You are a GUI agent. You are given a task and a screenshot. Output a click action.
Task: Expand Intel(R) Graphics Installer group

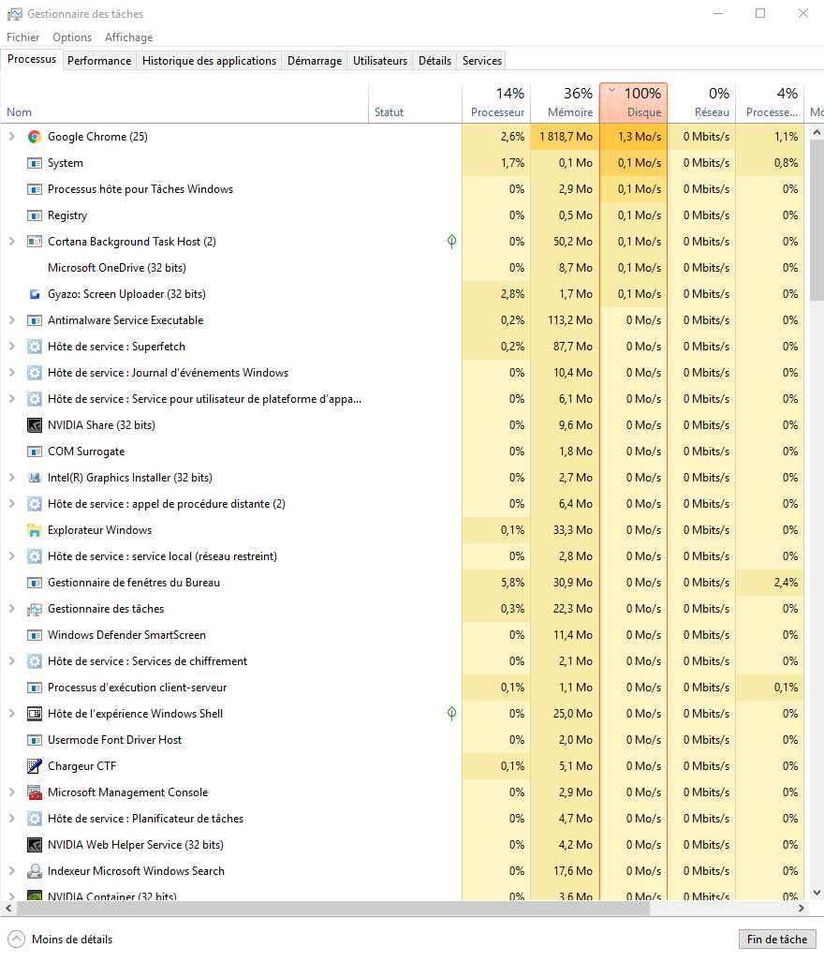coord(11,478)
